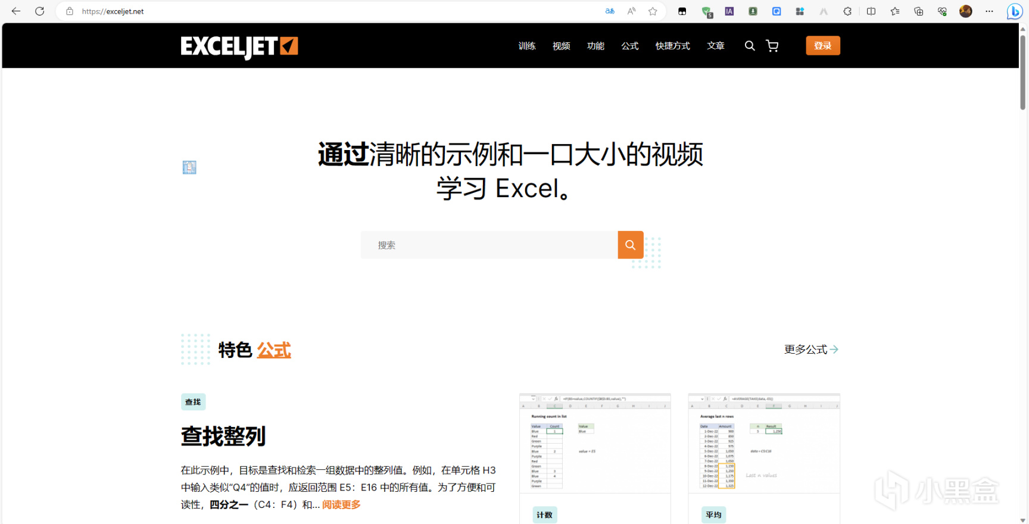The height and width of the screenshot is (524, 1029).
Task: Open the grid tiles extension
Action: tap(800, 11)
